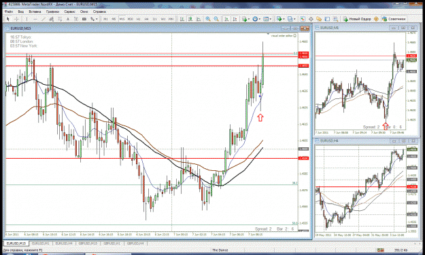Select the crosshair tool
Viewport: 425px width, 255px height.
point(16,19)
